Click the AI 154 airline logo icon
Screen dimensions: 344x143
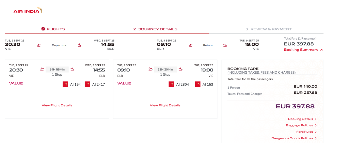(65, 84)
